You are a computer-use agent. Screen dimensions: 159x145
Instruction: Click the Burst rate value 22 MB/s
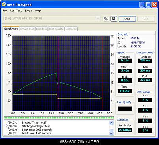pos(125,130)
